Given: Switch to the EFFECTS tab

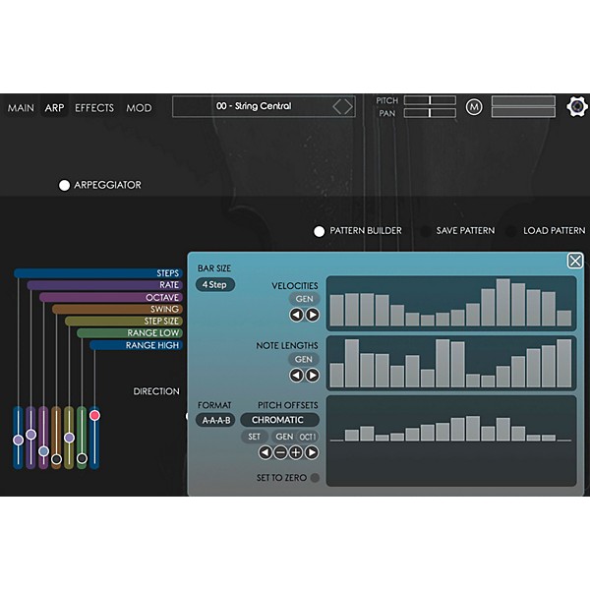Looking at the screenshot, I should pyautogui.click(x=94, y=108).
